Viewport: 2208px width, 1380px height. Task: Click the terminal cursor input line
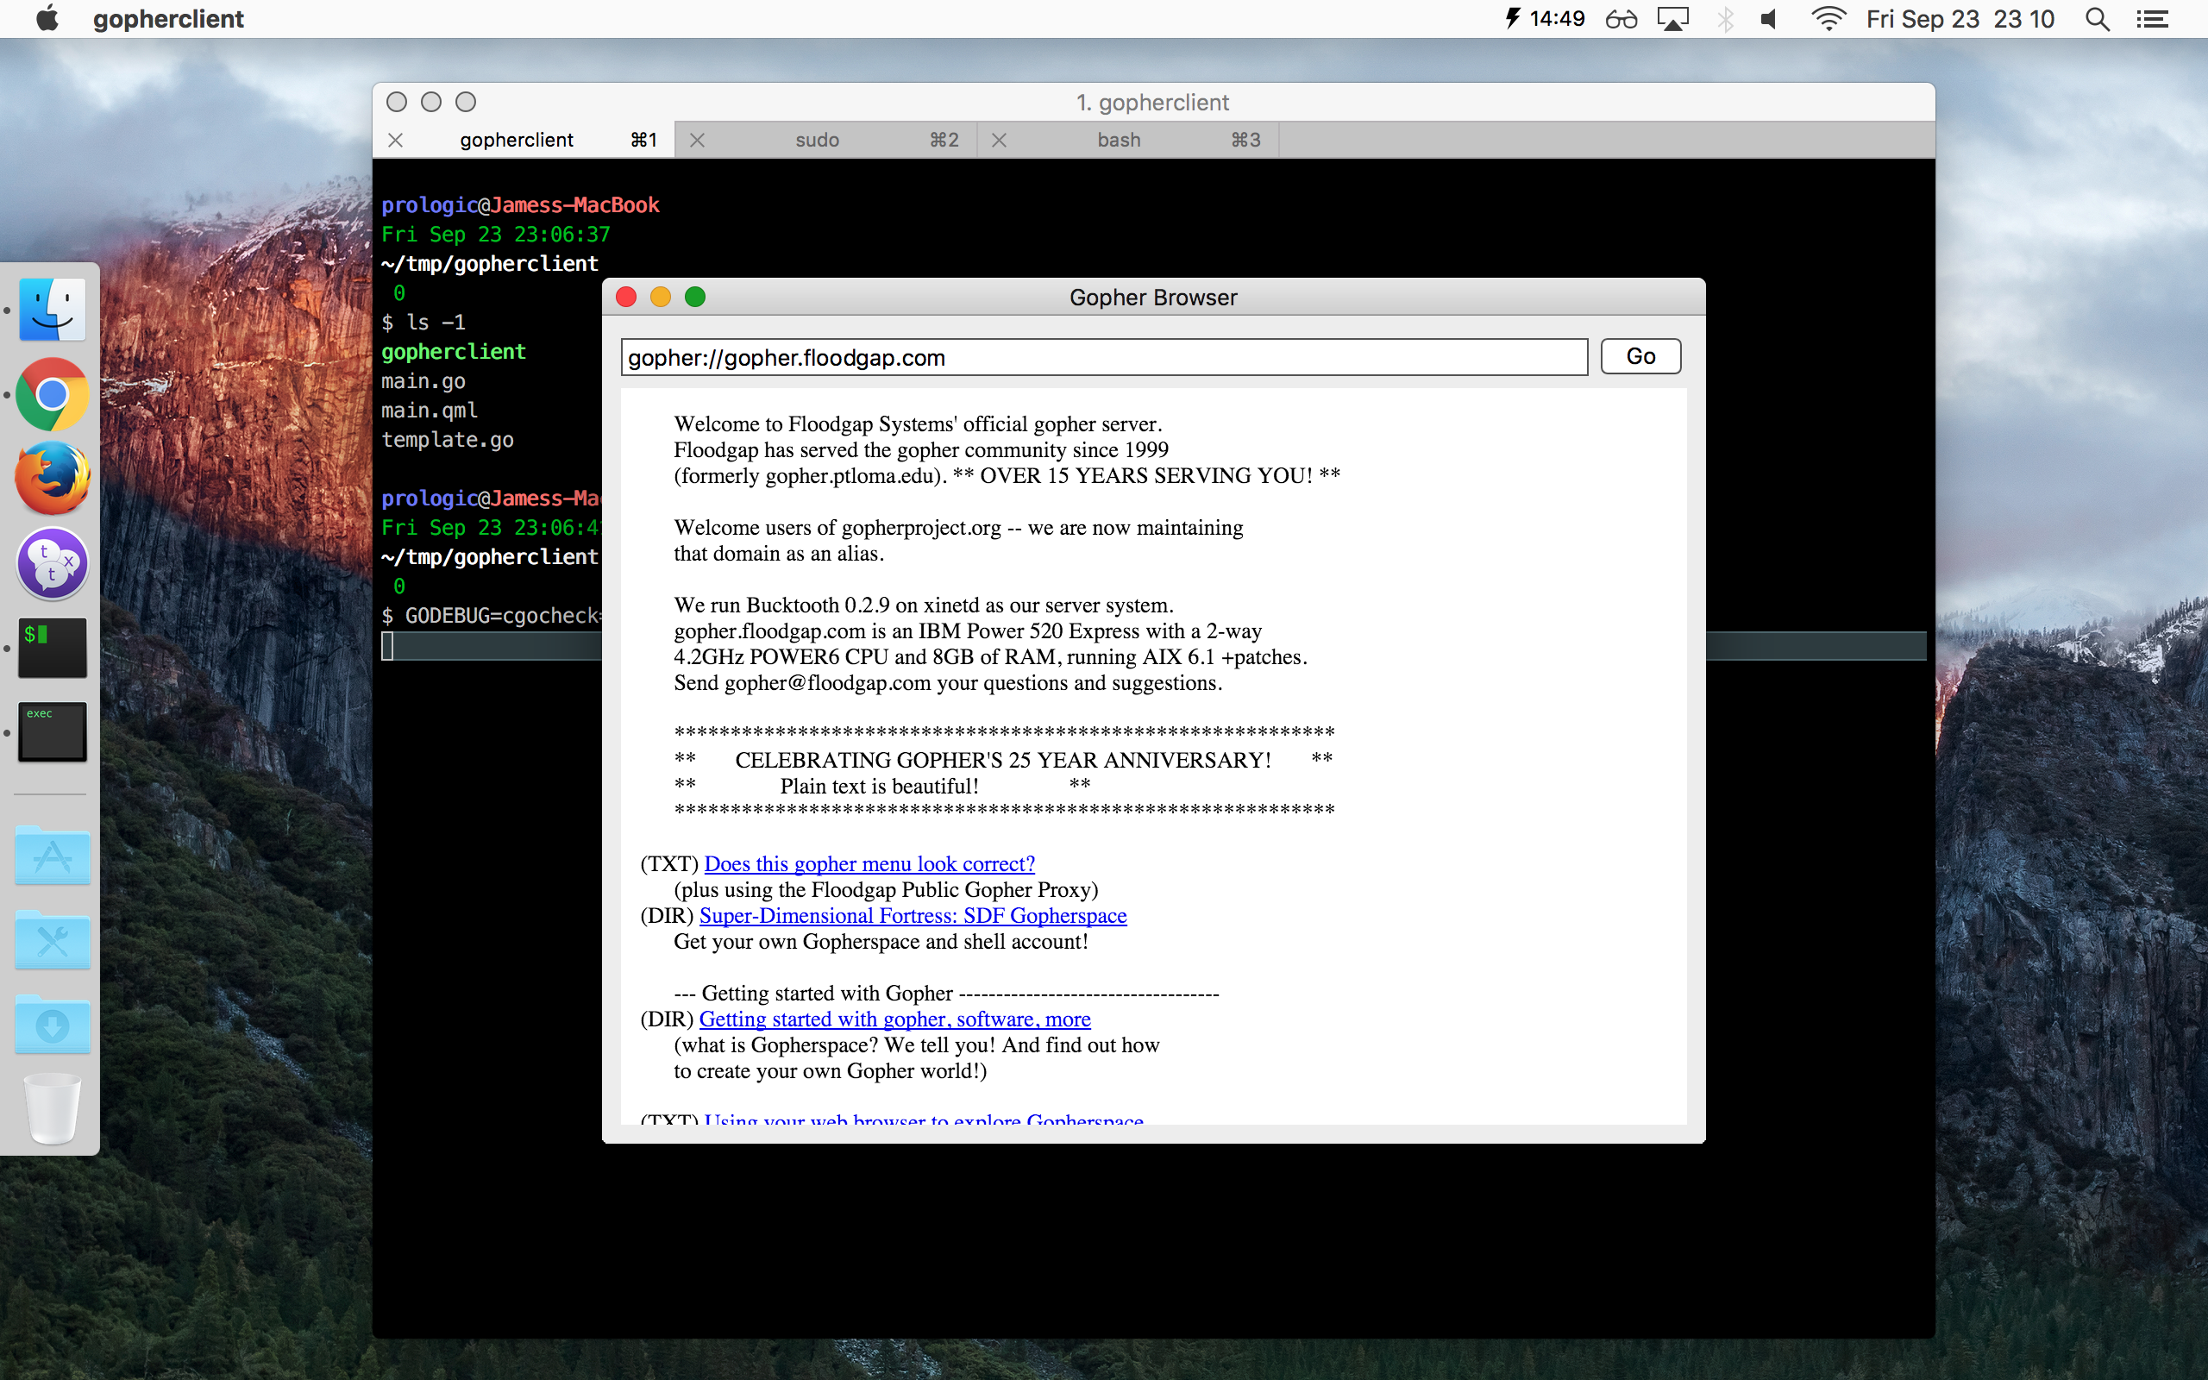[491, 646]
